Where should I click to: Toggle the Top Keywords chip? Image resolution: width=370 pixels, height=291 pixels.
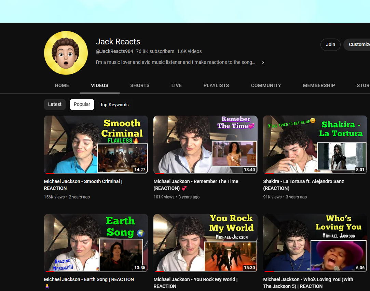[x=114, y=105]
